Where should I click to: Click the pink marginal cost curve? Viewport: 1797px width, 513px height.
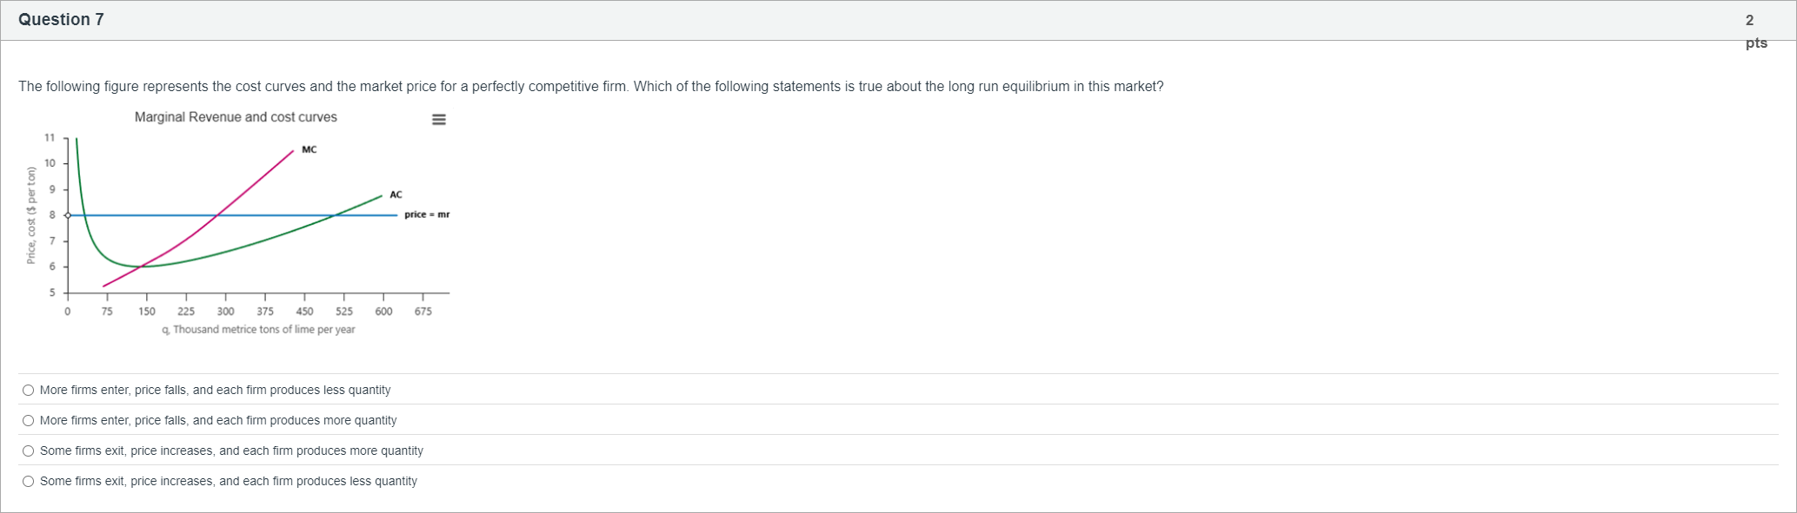[252, 184]
